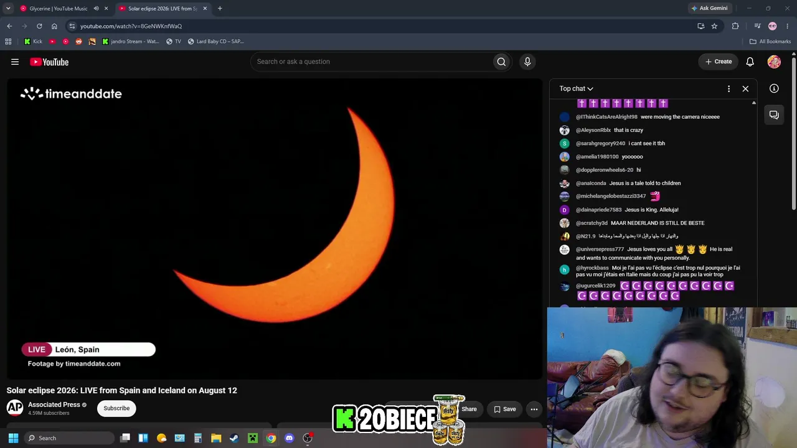
Task: Open the Kick bookmark
Action: [33, 42]
